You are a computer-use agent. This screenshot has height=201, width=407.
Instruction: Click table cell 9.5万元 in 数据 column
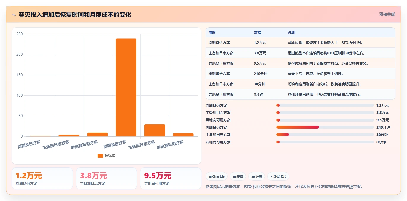pos(260,63)
